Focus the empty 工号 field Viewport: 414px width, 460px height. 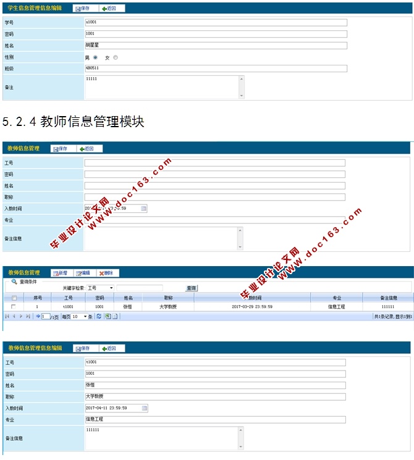[x=214, y=163]
